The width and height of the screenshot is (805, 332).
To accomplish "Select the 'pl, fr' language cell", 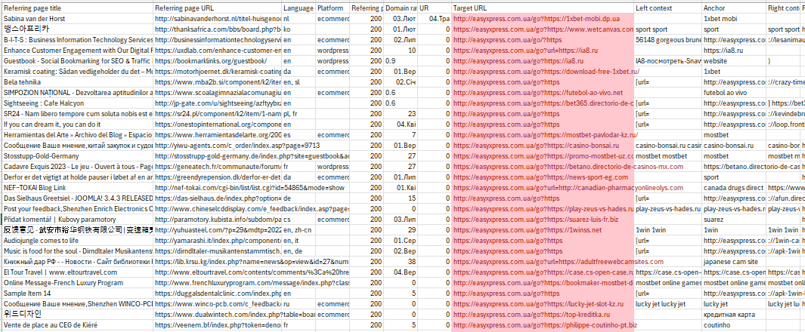I will click(299, 114).
